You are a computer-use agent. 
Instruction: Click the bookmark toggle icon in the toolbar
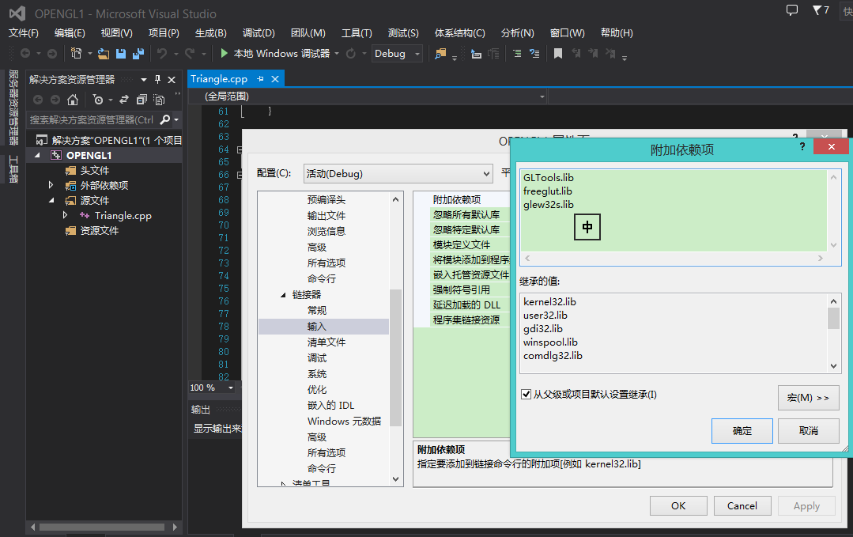tap(558, 54)
